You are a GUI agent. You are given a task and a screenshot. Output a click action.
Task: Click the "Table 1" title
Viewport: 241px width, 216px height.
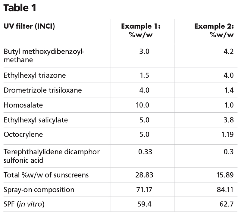point(20,8)
